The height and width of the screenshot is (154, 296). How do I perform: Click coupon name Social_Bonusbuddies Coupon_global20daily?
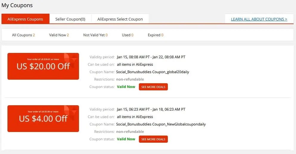coord(153,72)
